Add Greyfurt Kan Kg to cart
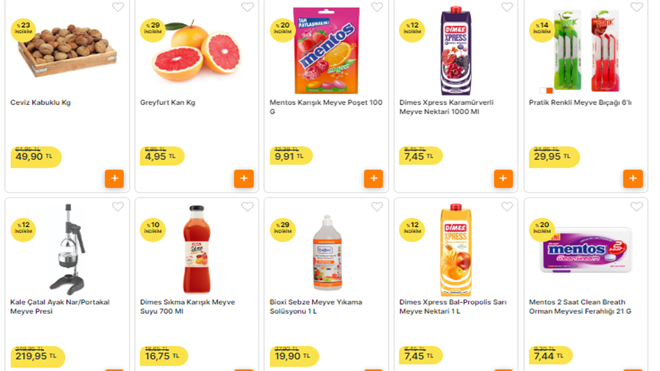This screenshot has height=371, width=660. (x=244, y=179)
